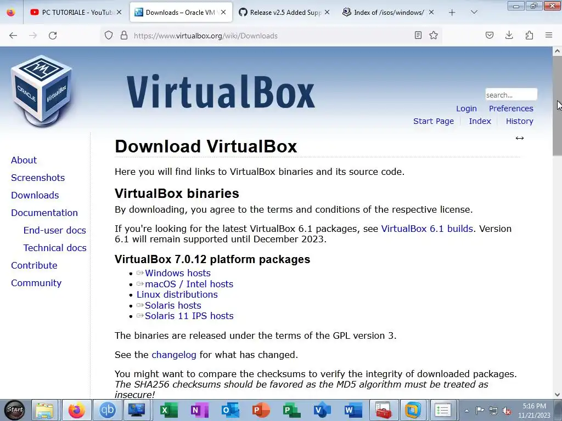562x421 pixels.
Task: Open Outlook from the taskbar
Action: (230, 410)
